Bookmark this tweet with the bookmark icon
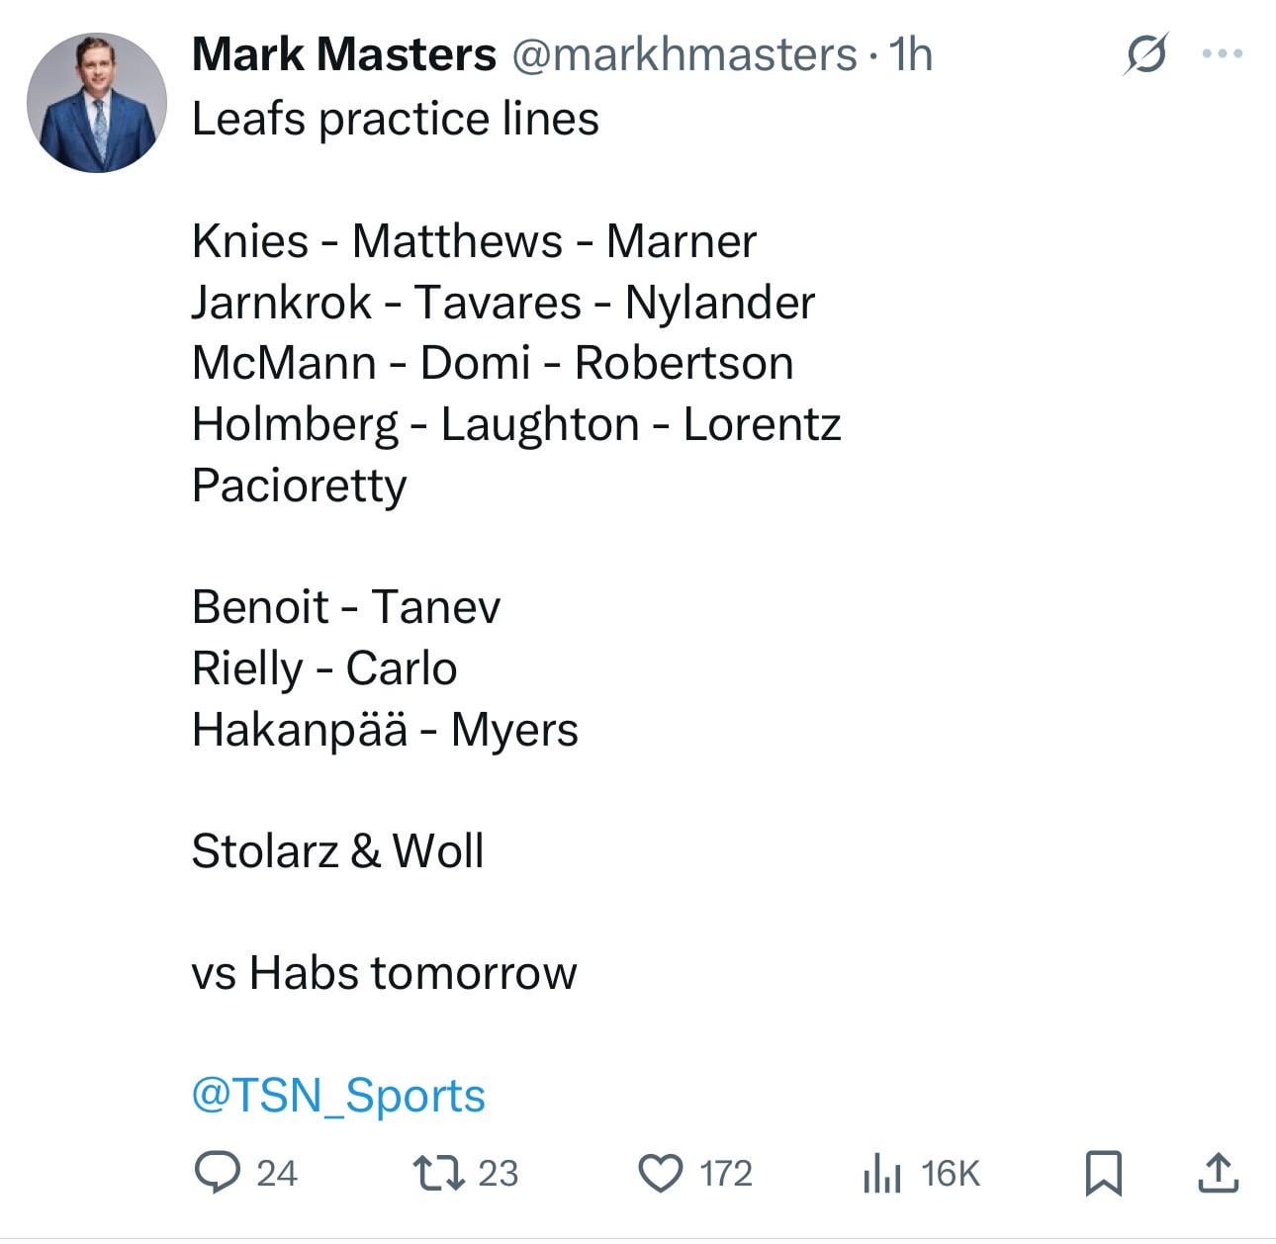 point(1103,1173)
